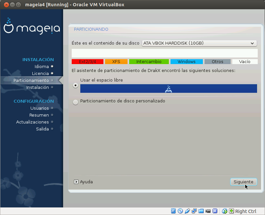Open the shared folders status icon
Screen dimensions: 265x215
click(x=201, y=211)
